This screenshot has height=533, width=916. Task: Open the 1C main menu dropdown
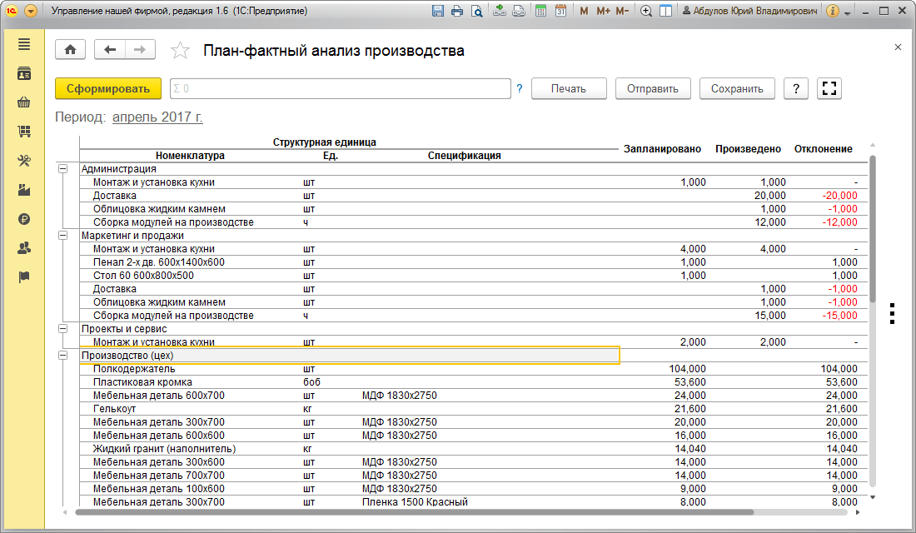30,11
